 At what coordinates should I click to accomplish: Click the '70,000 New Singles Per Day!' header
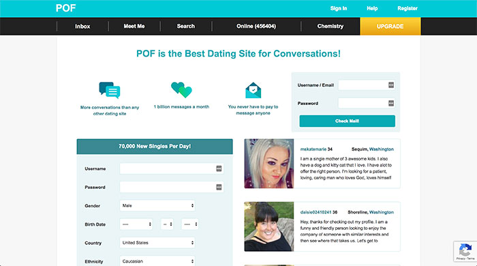[155, 147]
